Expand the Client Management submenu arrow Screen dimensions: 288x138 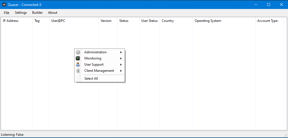(121, 71)
